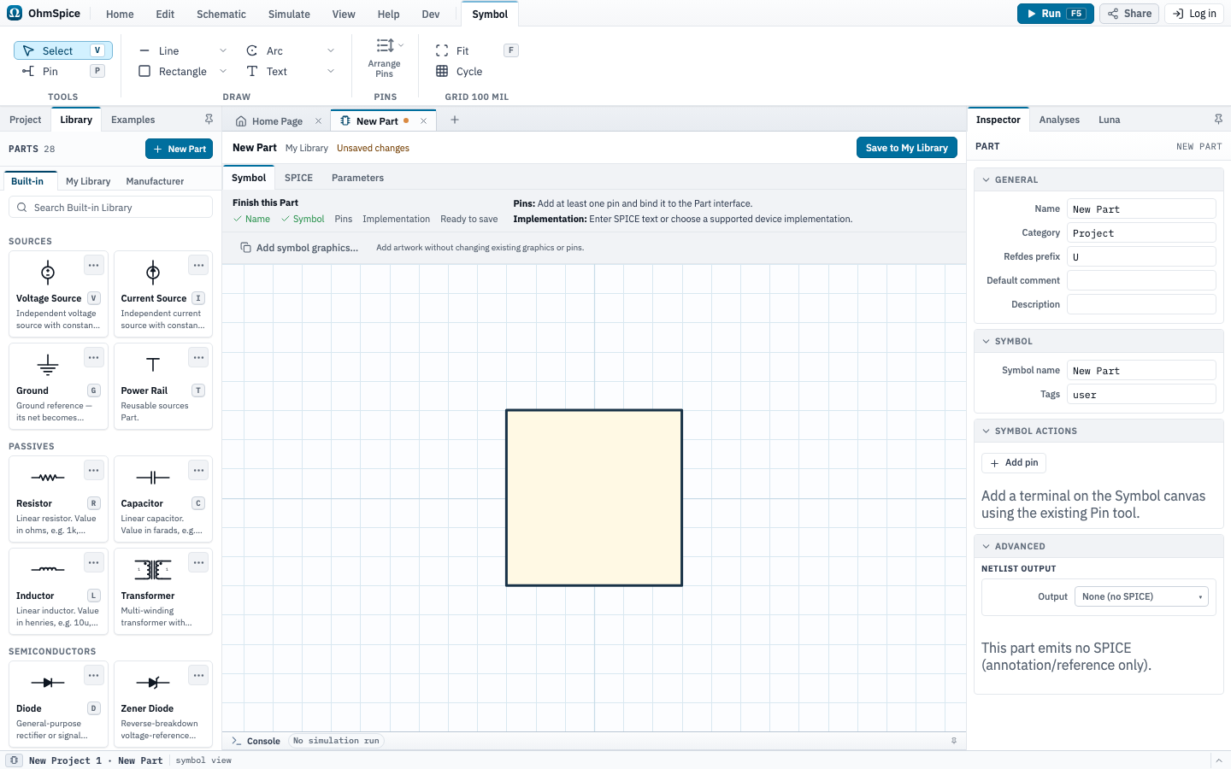Add the Zener Diode part
The width and height of the screenshot is (1231, 769).
(163, 704)
